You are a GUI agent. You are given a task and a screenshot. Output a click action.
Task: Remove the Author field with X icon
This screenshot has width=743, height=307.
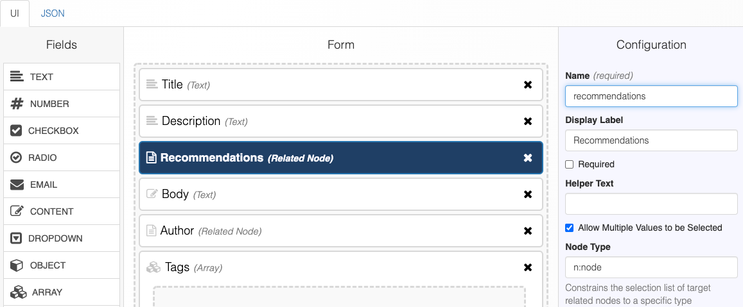click(x=528, y=231)
